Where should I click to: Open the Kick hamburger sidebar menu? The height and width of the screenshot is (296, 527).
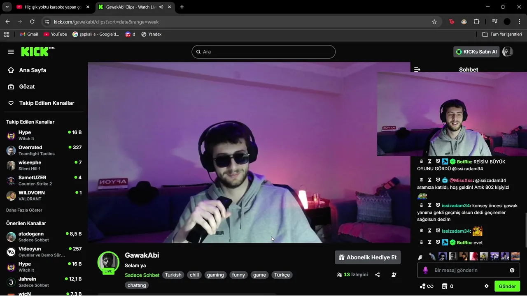click(x=11, y=52)
